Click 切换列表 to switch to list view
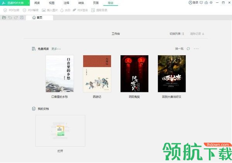 pos(177,34)
